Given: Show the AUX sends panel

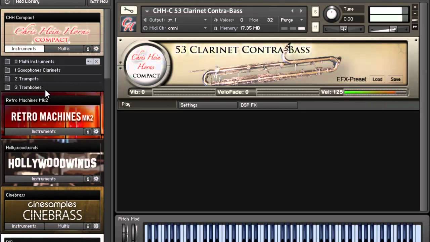Looking at the screenshot, I should (415, 20).
